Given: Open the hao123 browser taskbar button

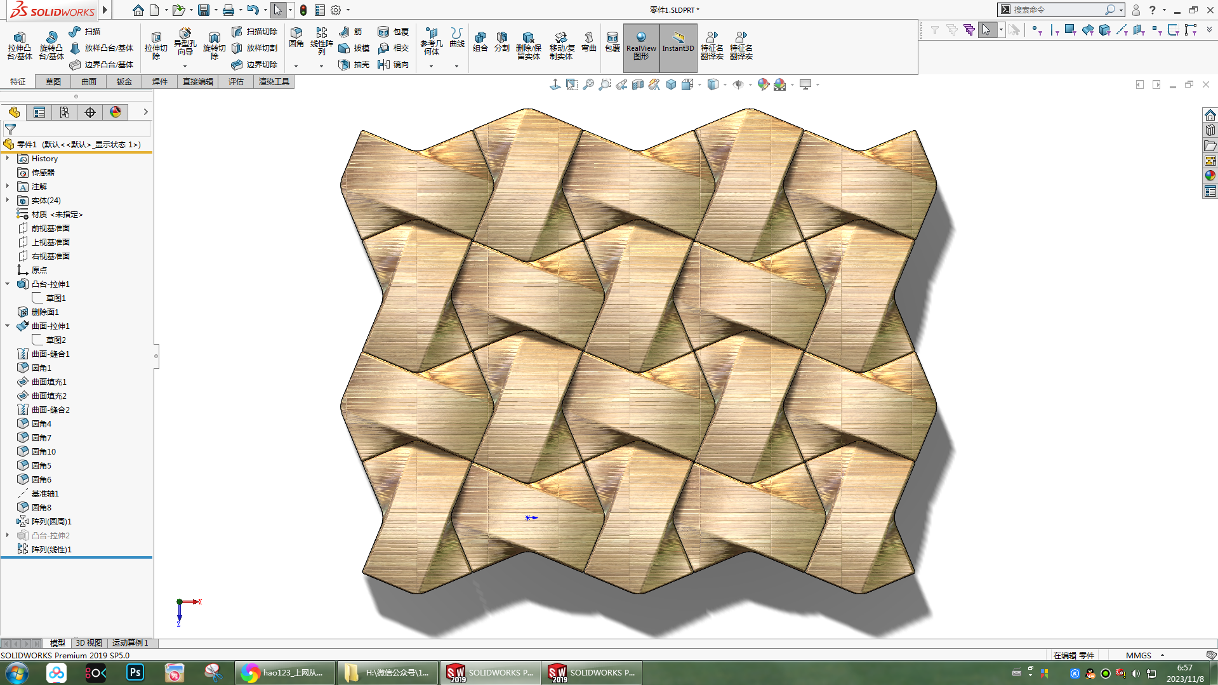Looking at the screenshot, I should click(x=284, y=673).
